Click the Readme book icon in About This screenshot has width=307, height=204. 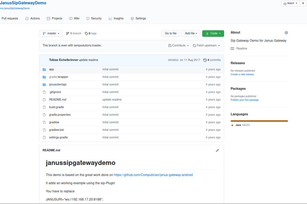tap(232, 49)
